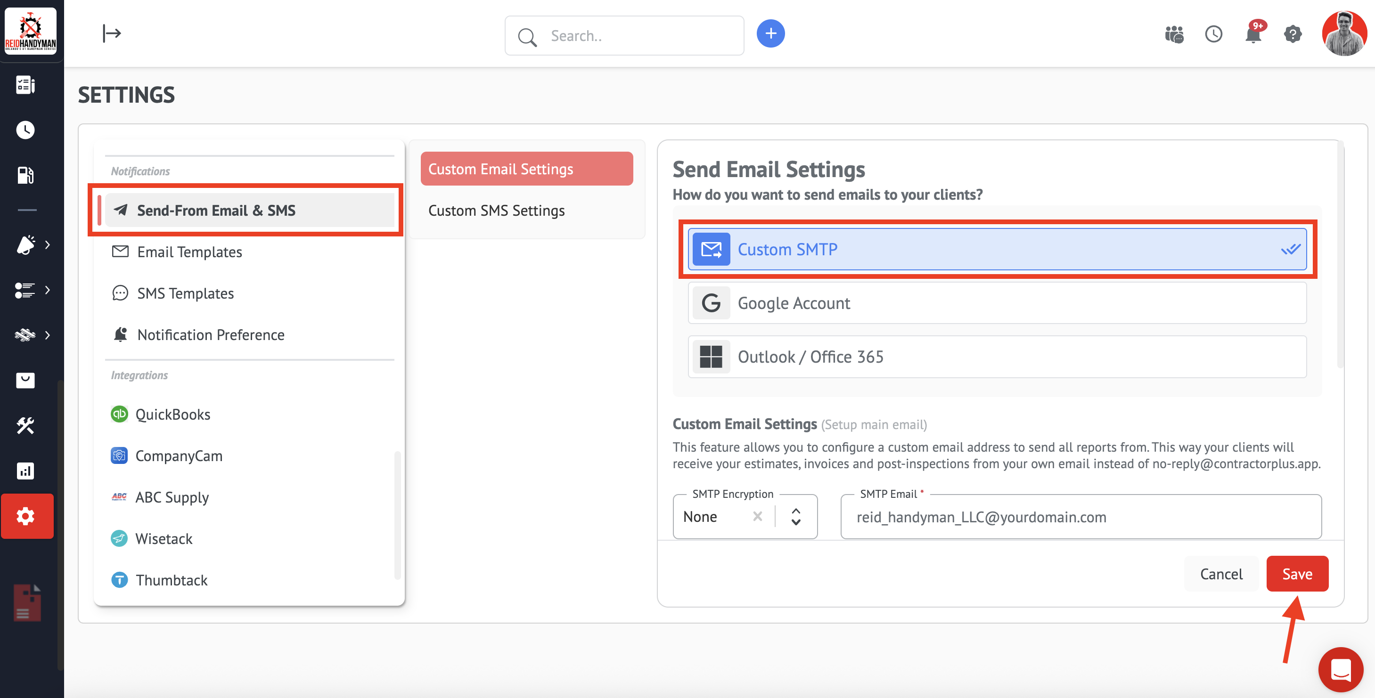1375x698 pixels.
Task: Switch to Custom SMS Settings tab
Action: click(x=496, y=211)
